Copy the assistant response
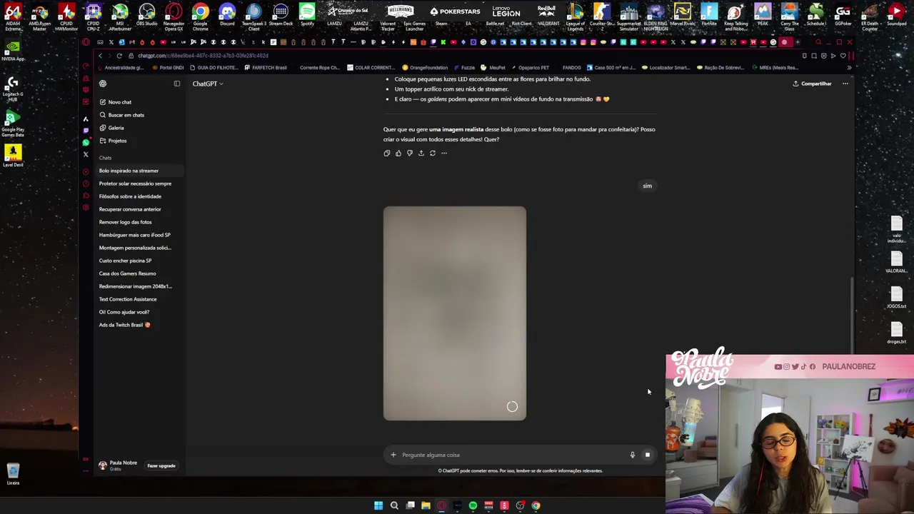Screen dimensions: 914x514 pyautogui.click(x=387, y=153)
